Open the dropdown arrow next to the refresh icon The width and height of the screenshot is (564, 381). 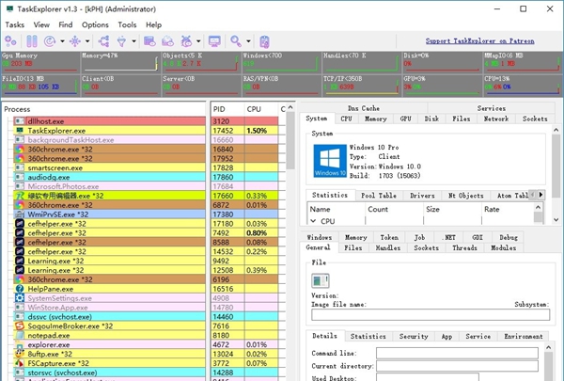coord(62,41)
